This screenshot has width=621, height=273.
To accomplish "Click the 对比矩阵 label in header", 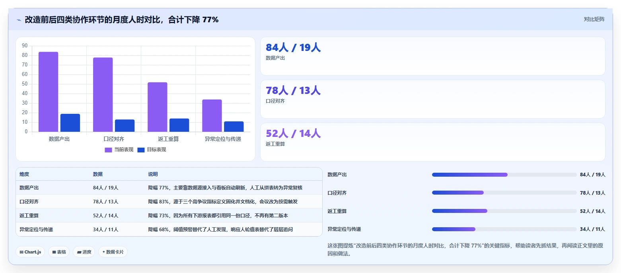I will click(x=594, y=19).
